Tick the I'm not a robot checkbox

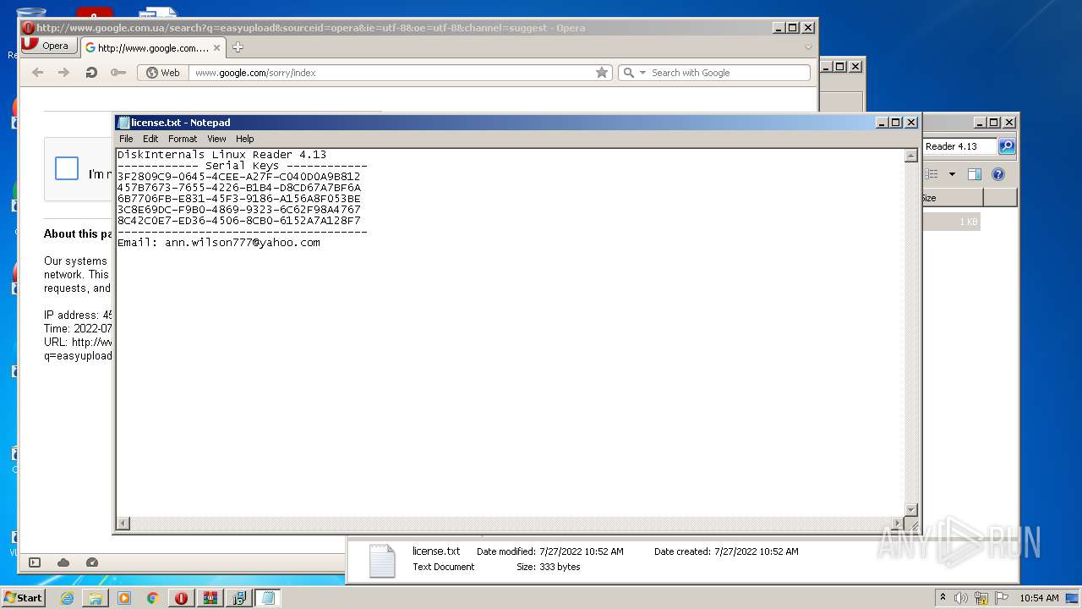(67, 168)
